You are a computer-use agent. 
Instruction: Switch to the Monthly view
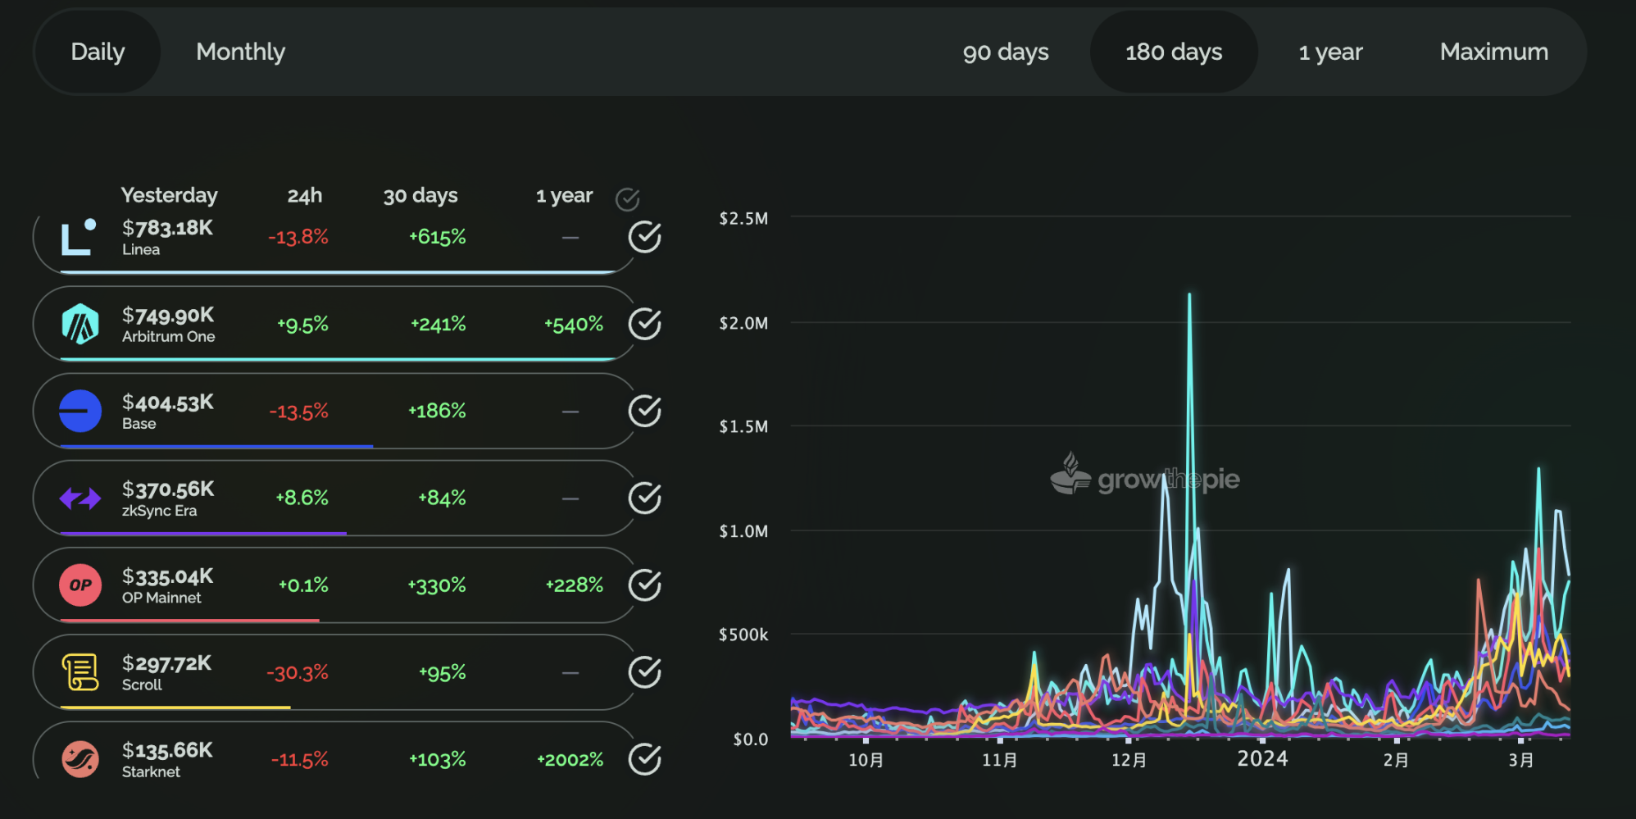(240, 52)
